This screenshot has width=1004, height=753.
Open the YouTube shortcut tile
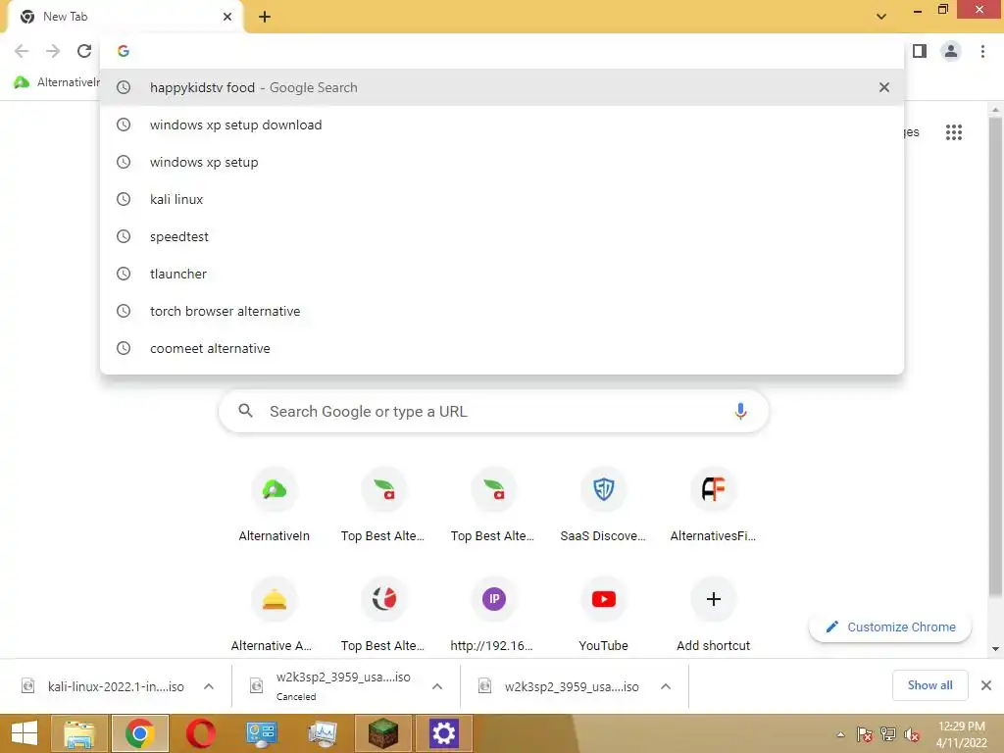pos(603,614)
